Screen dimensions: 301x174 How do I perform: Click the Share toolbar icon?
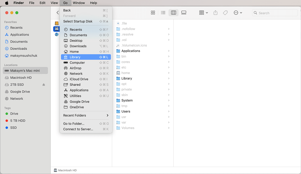(215, 13)
